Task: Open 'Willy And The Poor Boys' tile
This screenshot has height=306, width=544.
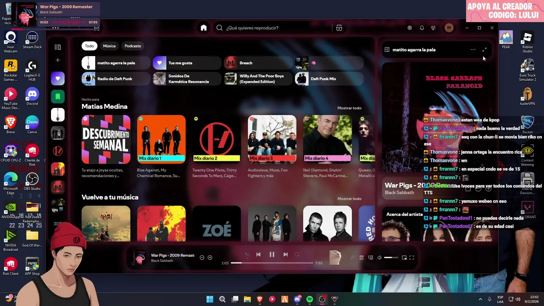Action: [x=258, y=79]
